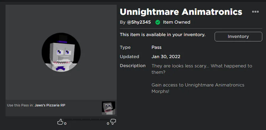Open the Jaws's Pizzaria RP game link
This screenshot has width=266, height=130.
[x=50, y=105]
